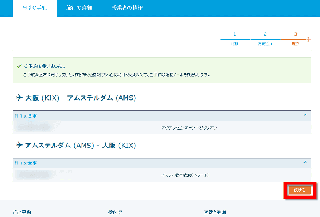This screenshot has width=320, height=217.
Task: Click the orange airplane icon at the end of the progress bar
Action: (309, 39)
